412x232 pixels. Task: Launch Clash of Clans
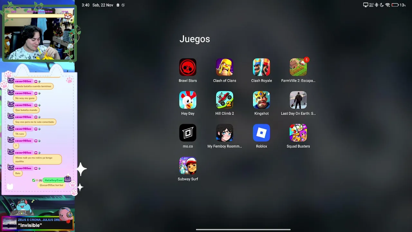225,67
